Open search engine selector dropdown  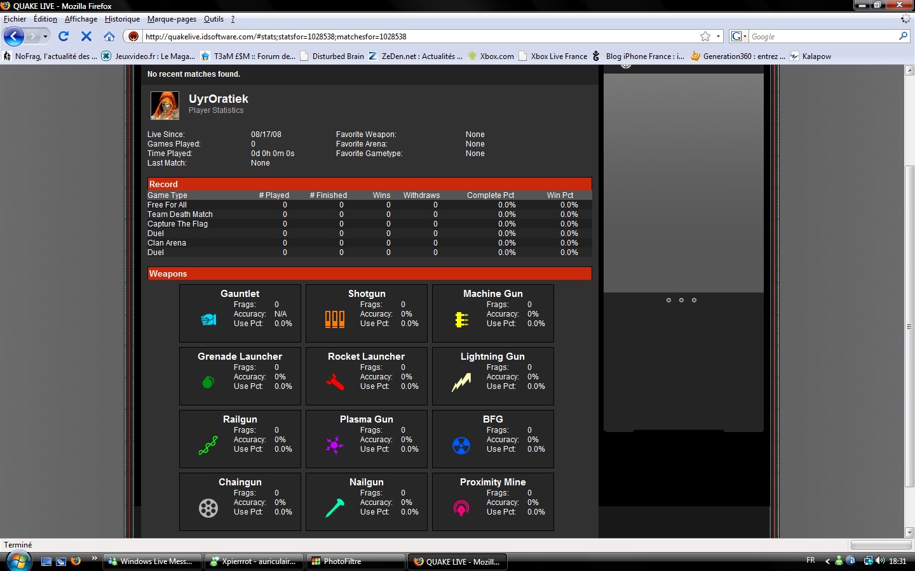click(x=740, y=36)
